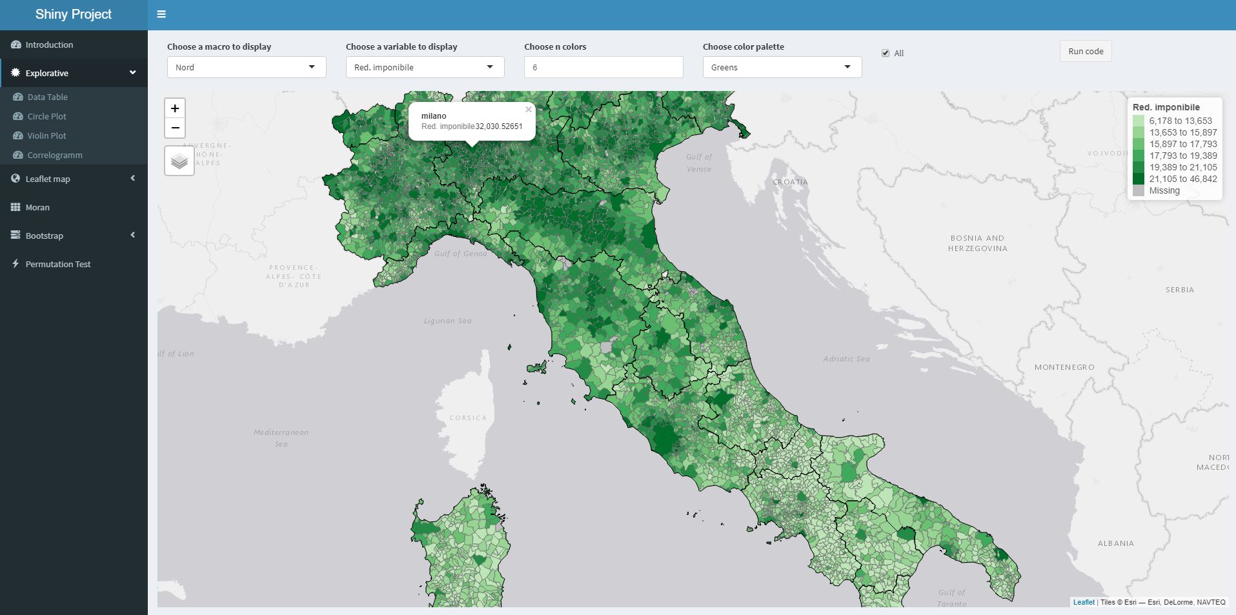Click the Shiny Project title
This screenshot has width=1236, height=615.
point(74,14)
